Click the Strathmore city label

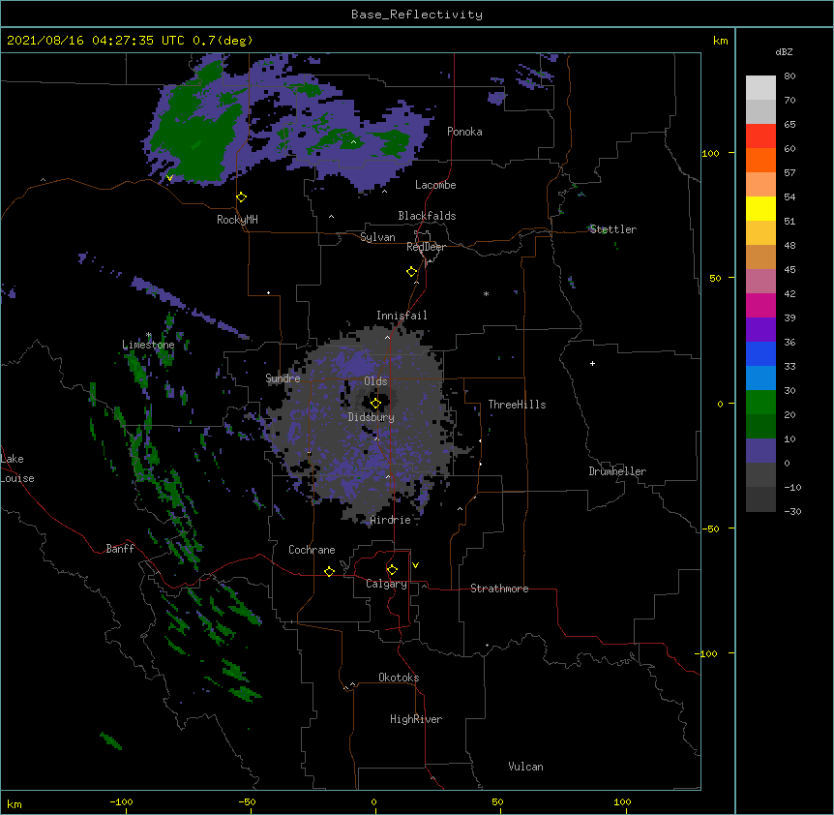tap(499, 589)
